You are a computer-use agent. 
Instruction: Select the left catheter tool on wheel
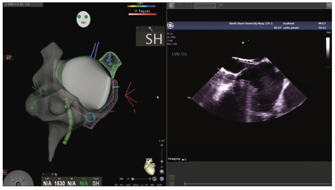point(12,179)
